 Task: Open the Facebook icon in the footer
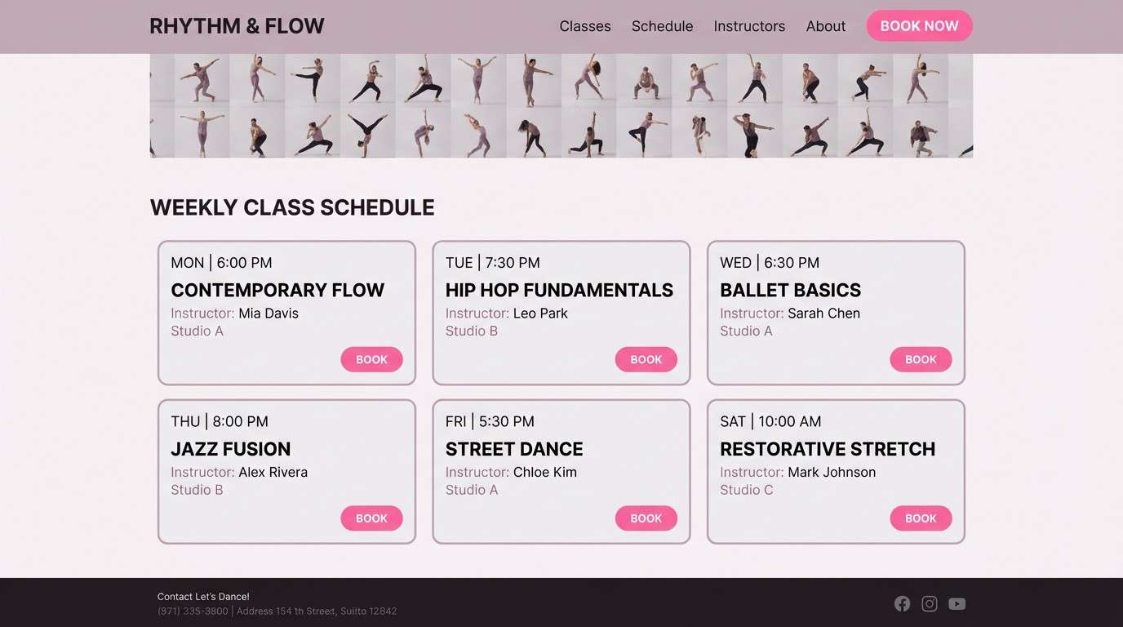pyautogui.click(x=902, y=603)
